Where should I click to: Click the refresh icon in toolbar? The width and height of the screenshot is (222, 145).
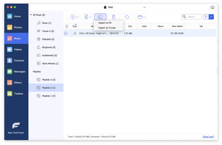127,17
